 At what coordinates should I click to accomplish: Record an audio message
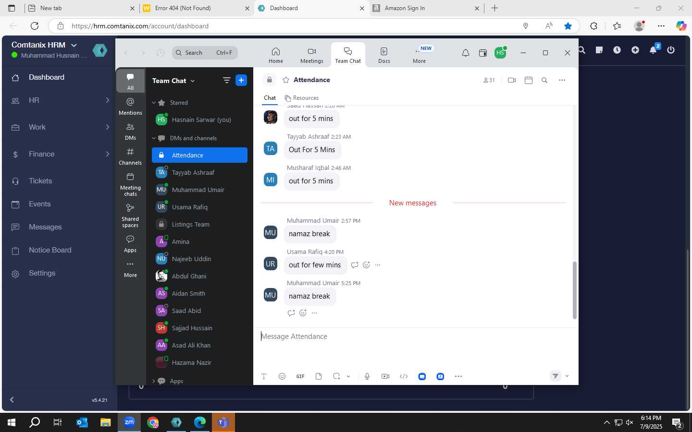367,376
